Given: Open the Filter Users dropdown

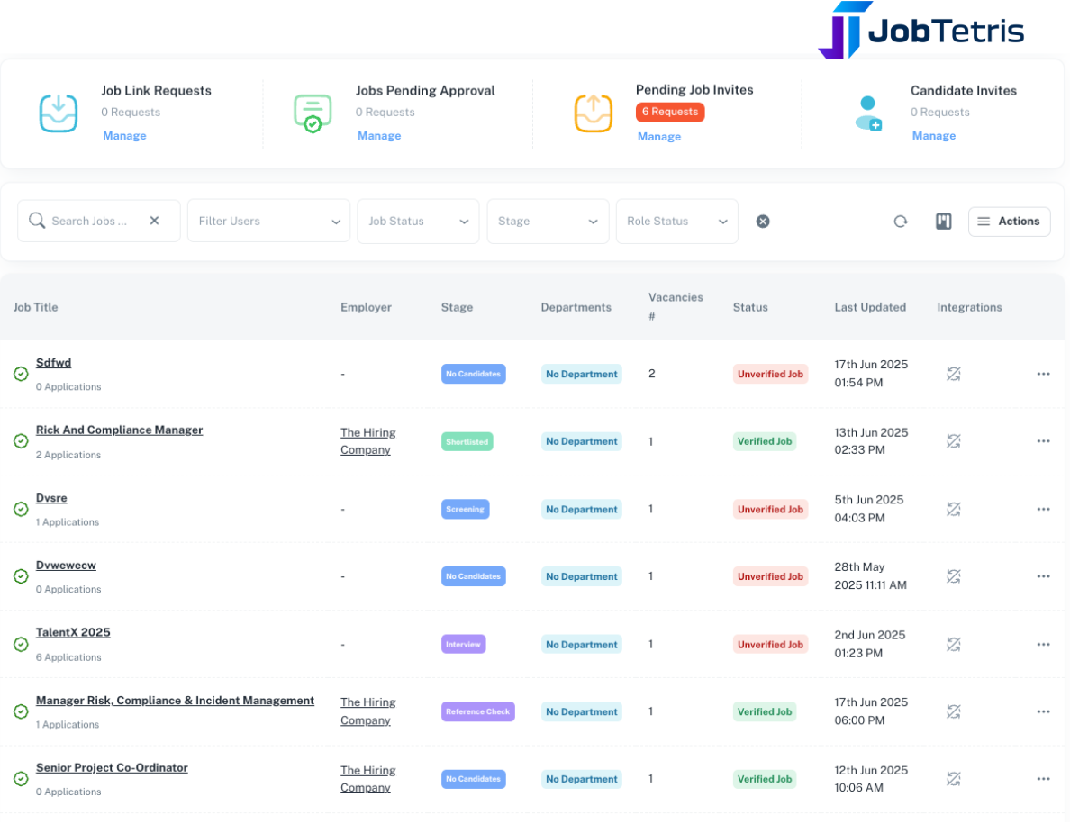Looking at the screenshot, I should (269, 221).
